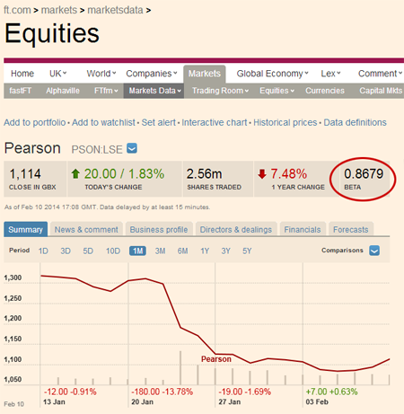Screen dimensions: 404x414
Task: Set chart period to 5D
Action: point(88,251)
